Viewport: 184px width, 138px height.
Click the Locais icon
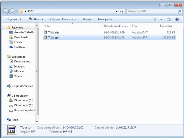click(11, 42)
